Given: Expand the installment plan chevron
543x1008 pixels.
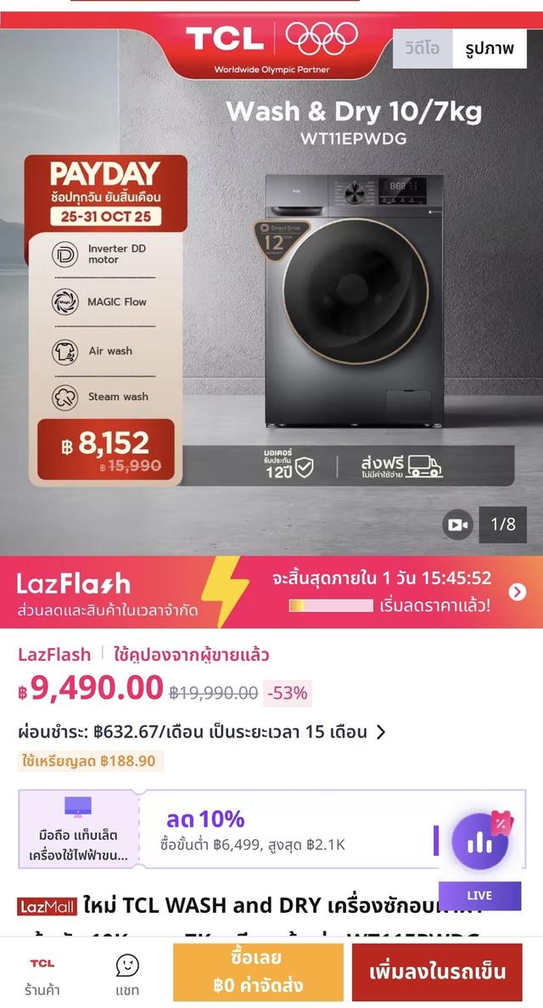Looking at the screenshot, I should pyautogui.click(x=380, y=732).
